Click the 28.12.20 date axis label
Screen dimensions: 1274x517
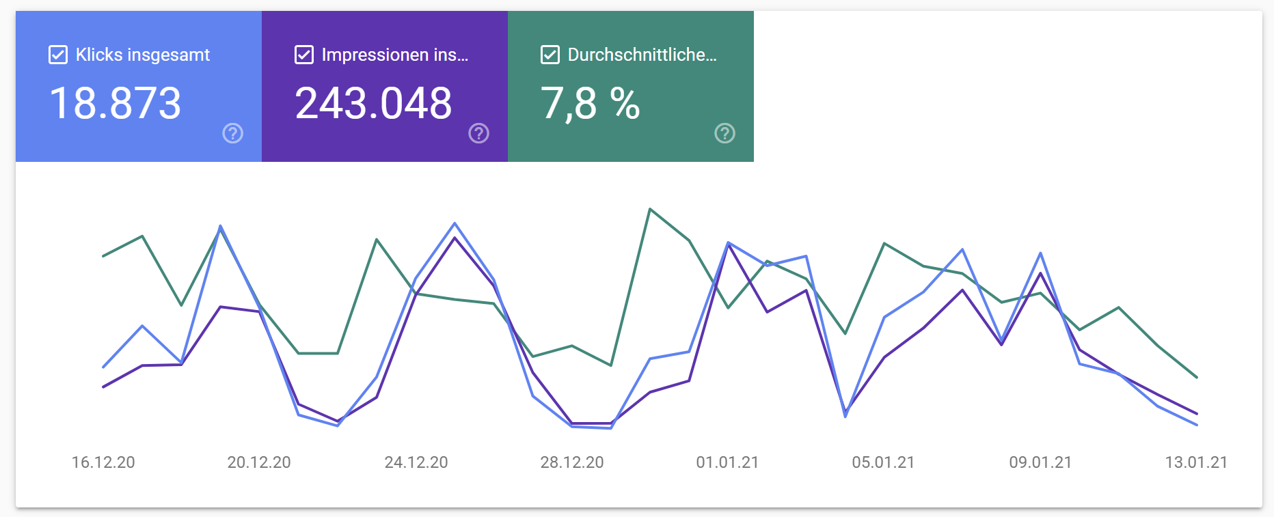572,462
